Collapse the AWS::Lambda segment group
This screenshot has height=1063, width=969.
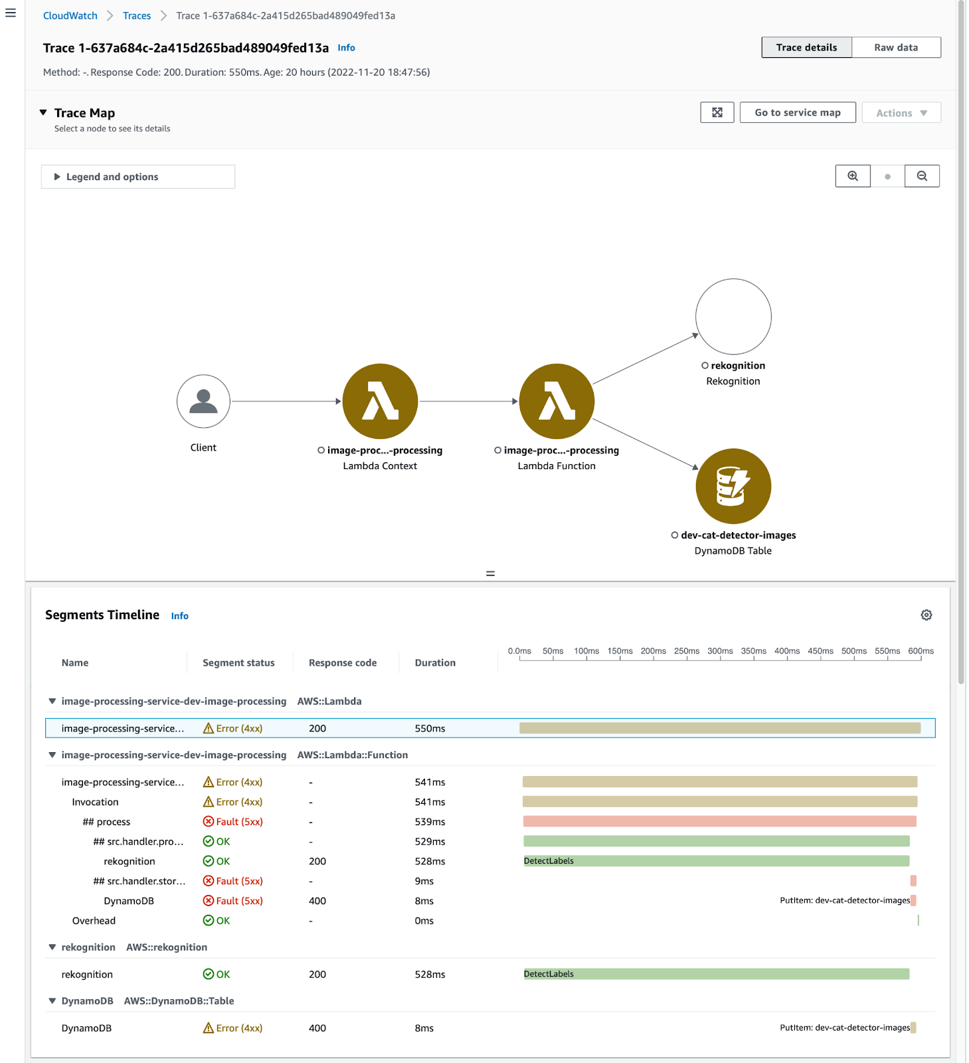click(x=52, y=702)
